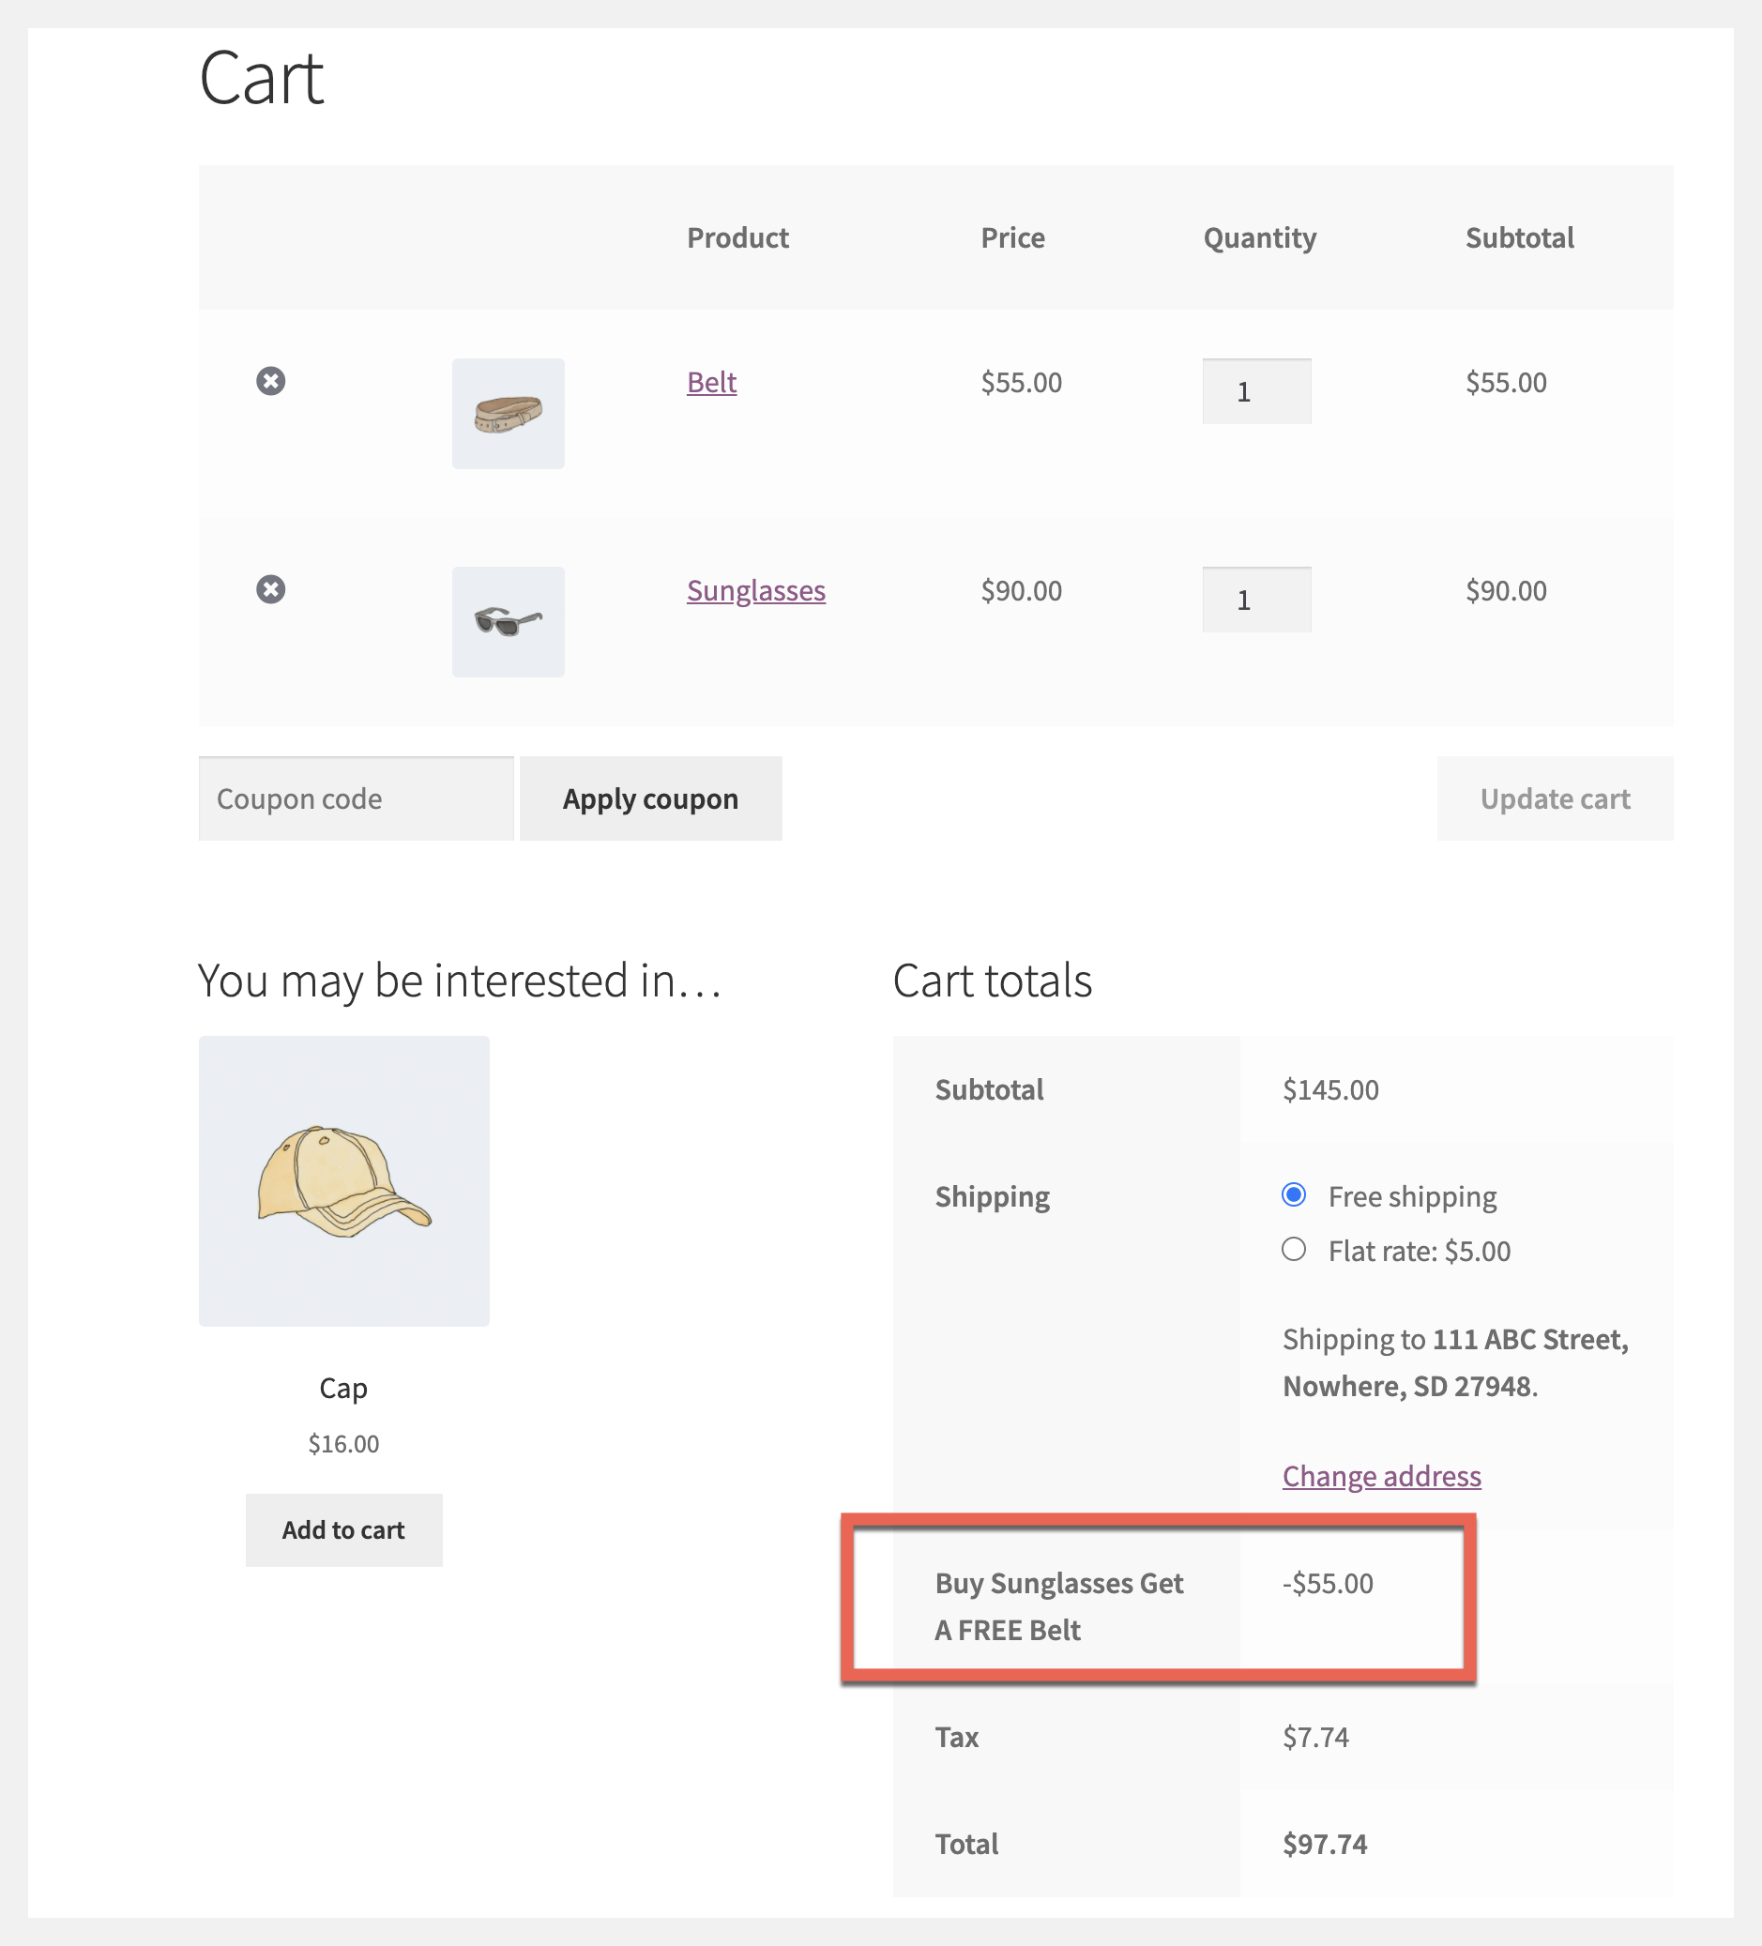Choose the Flat rate $5.00 shipping
The height and width of the screenshot is (1946, 1762).
[x=1294, y=1250]
